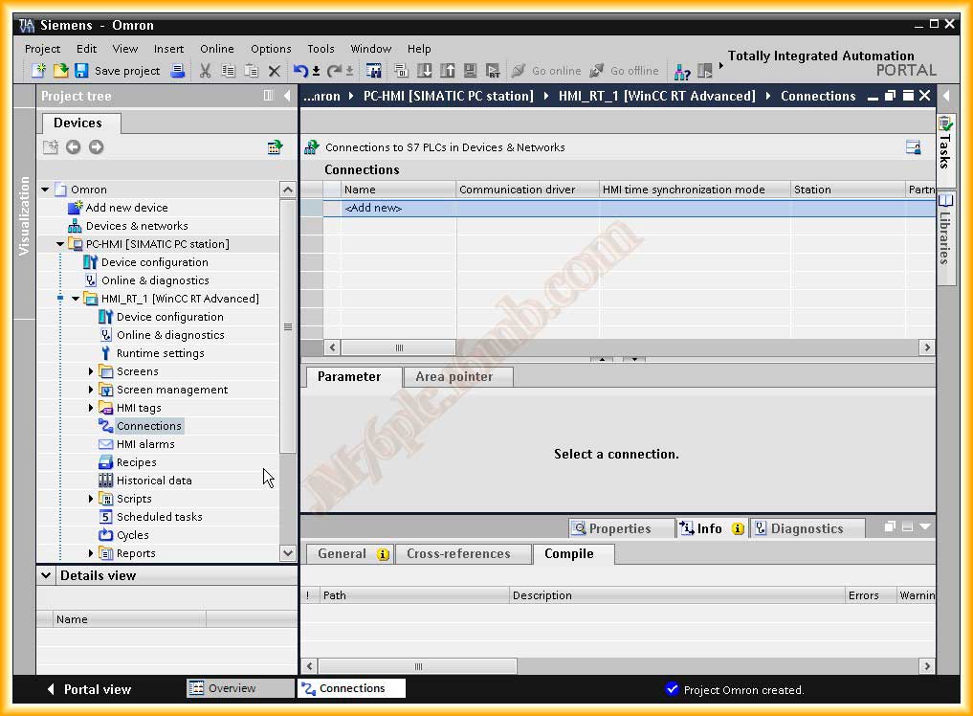The height and width of the screenshot is (716, 973).
Task: Click Connections to S7 PLCs network icon
Action: coord(312,147)
